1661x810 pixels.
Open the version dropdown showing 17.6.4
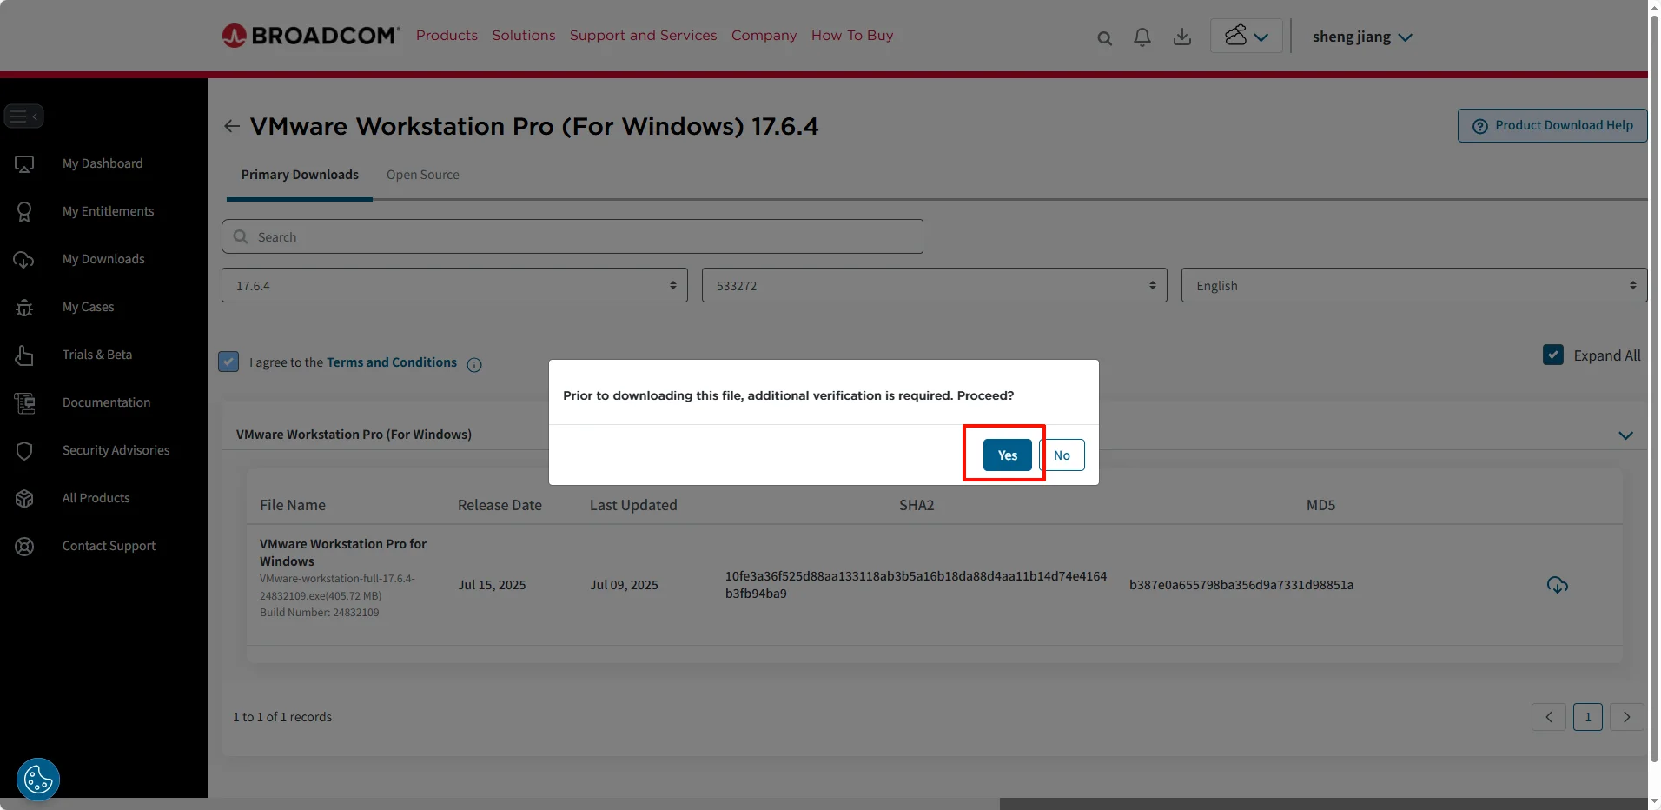[x=453, y=284]
